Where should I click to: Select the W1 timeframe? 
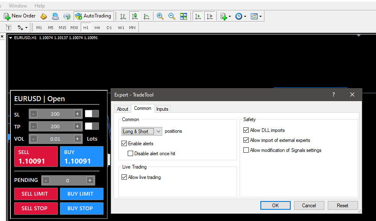click(121, 27)
